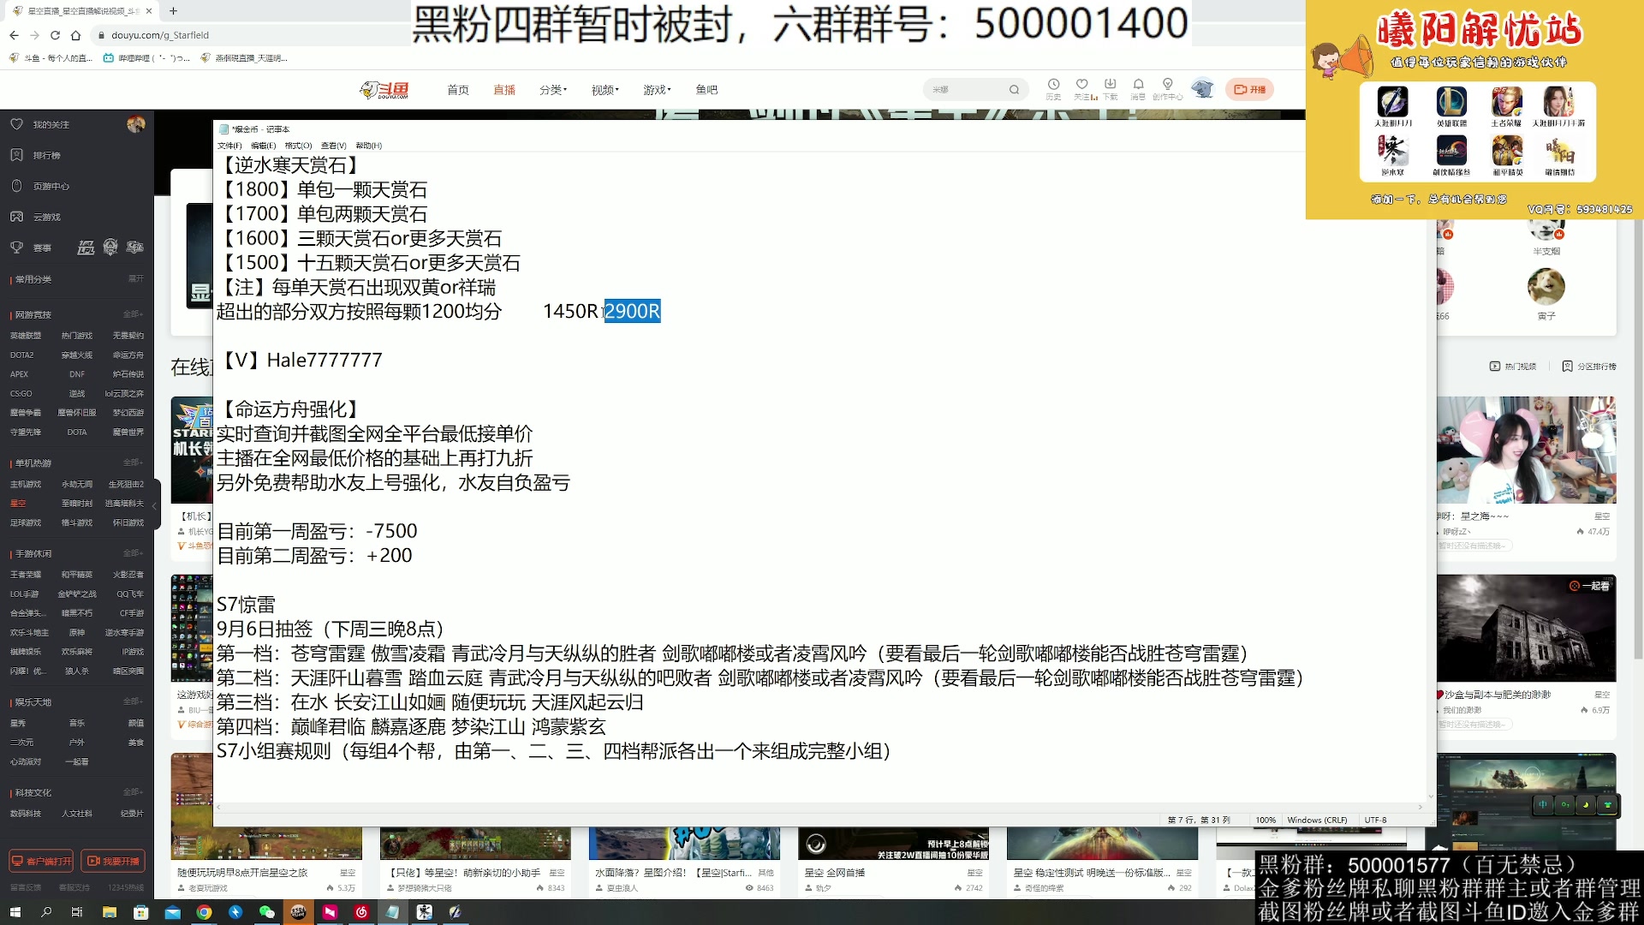Open the 创作中心 lightbulb icon
The height and width of the screenshot is (925, 1644).
[x=1167, y=89]
